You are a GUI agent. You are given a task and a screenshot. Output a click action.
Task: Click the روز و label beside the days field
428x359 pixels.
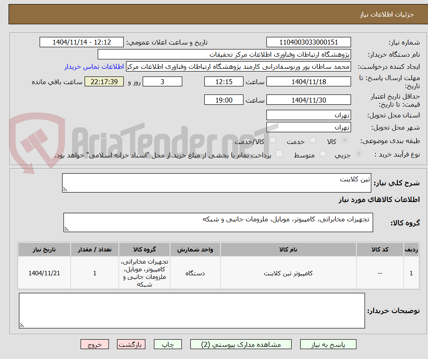coord(134,82)
